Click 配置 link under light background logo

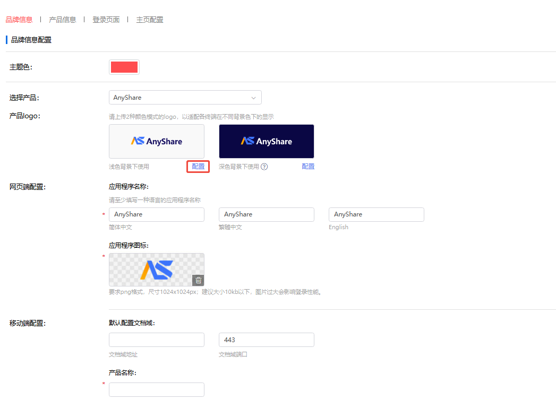point(198,167)
